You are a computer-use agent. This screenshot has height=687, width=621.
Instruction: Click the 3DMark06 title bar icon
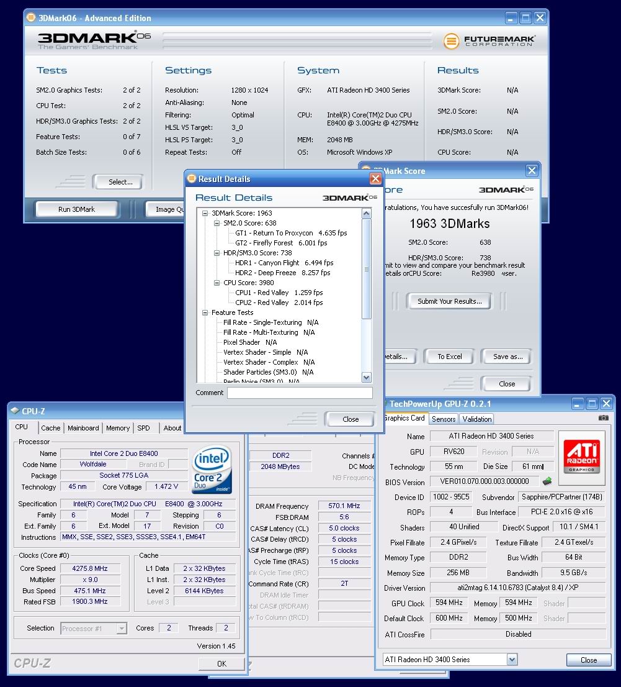[31, 17]
